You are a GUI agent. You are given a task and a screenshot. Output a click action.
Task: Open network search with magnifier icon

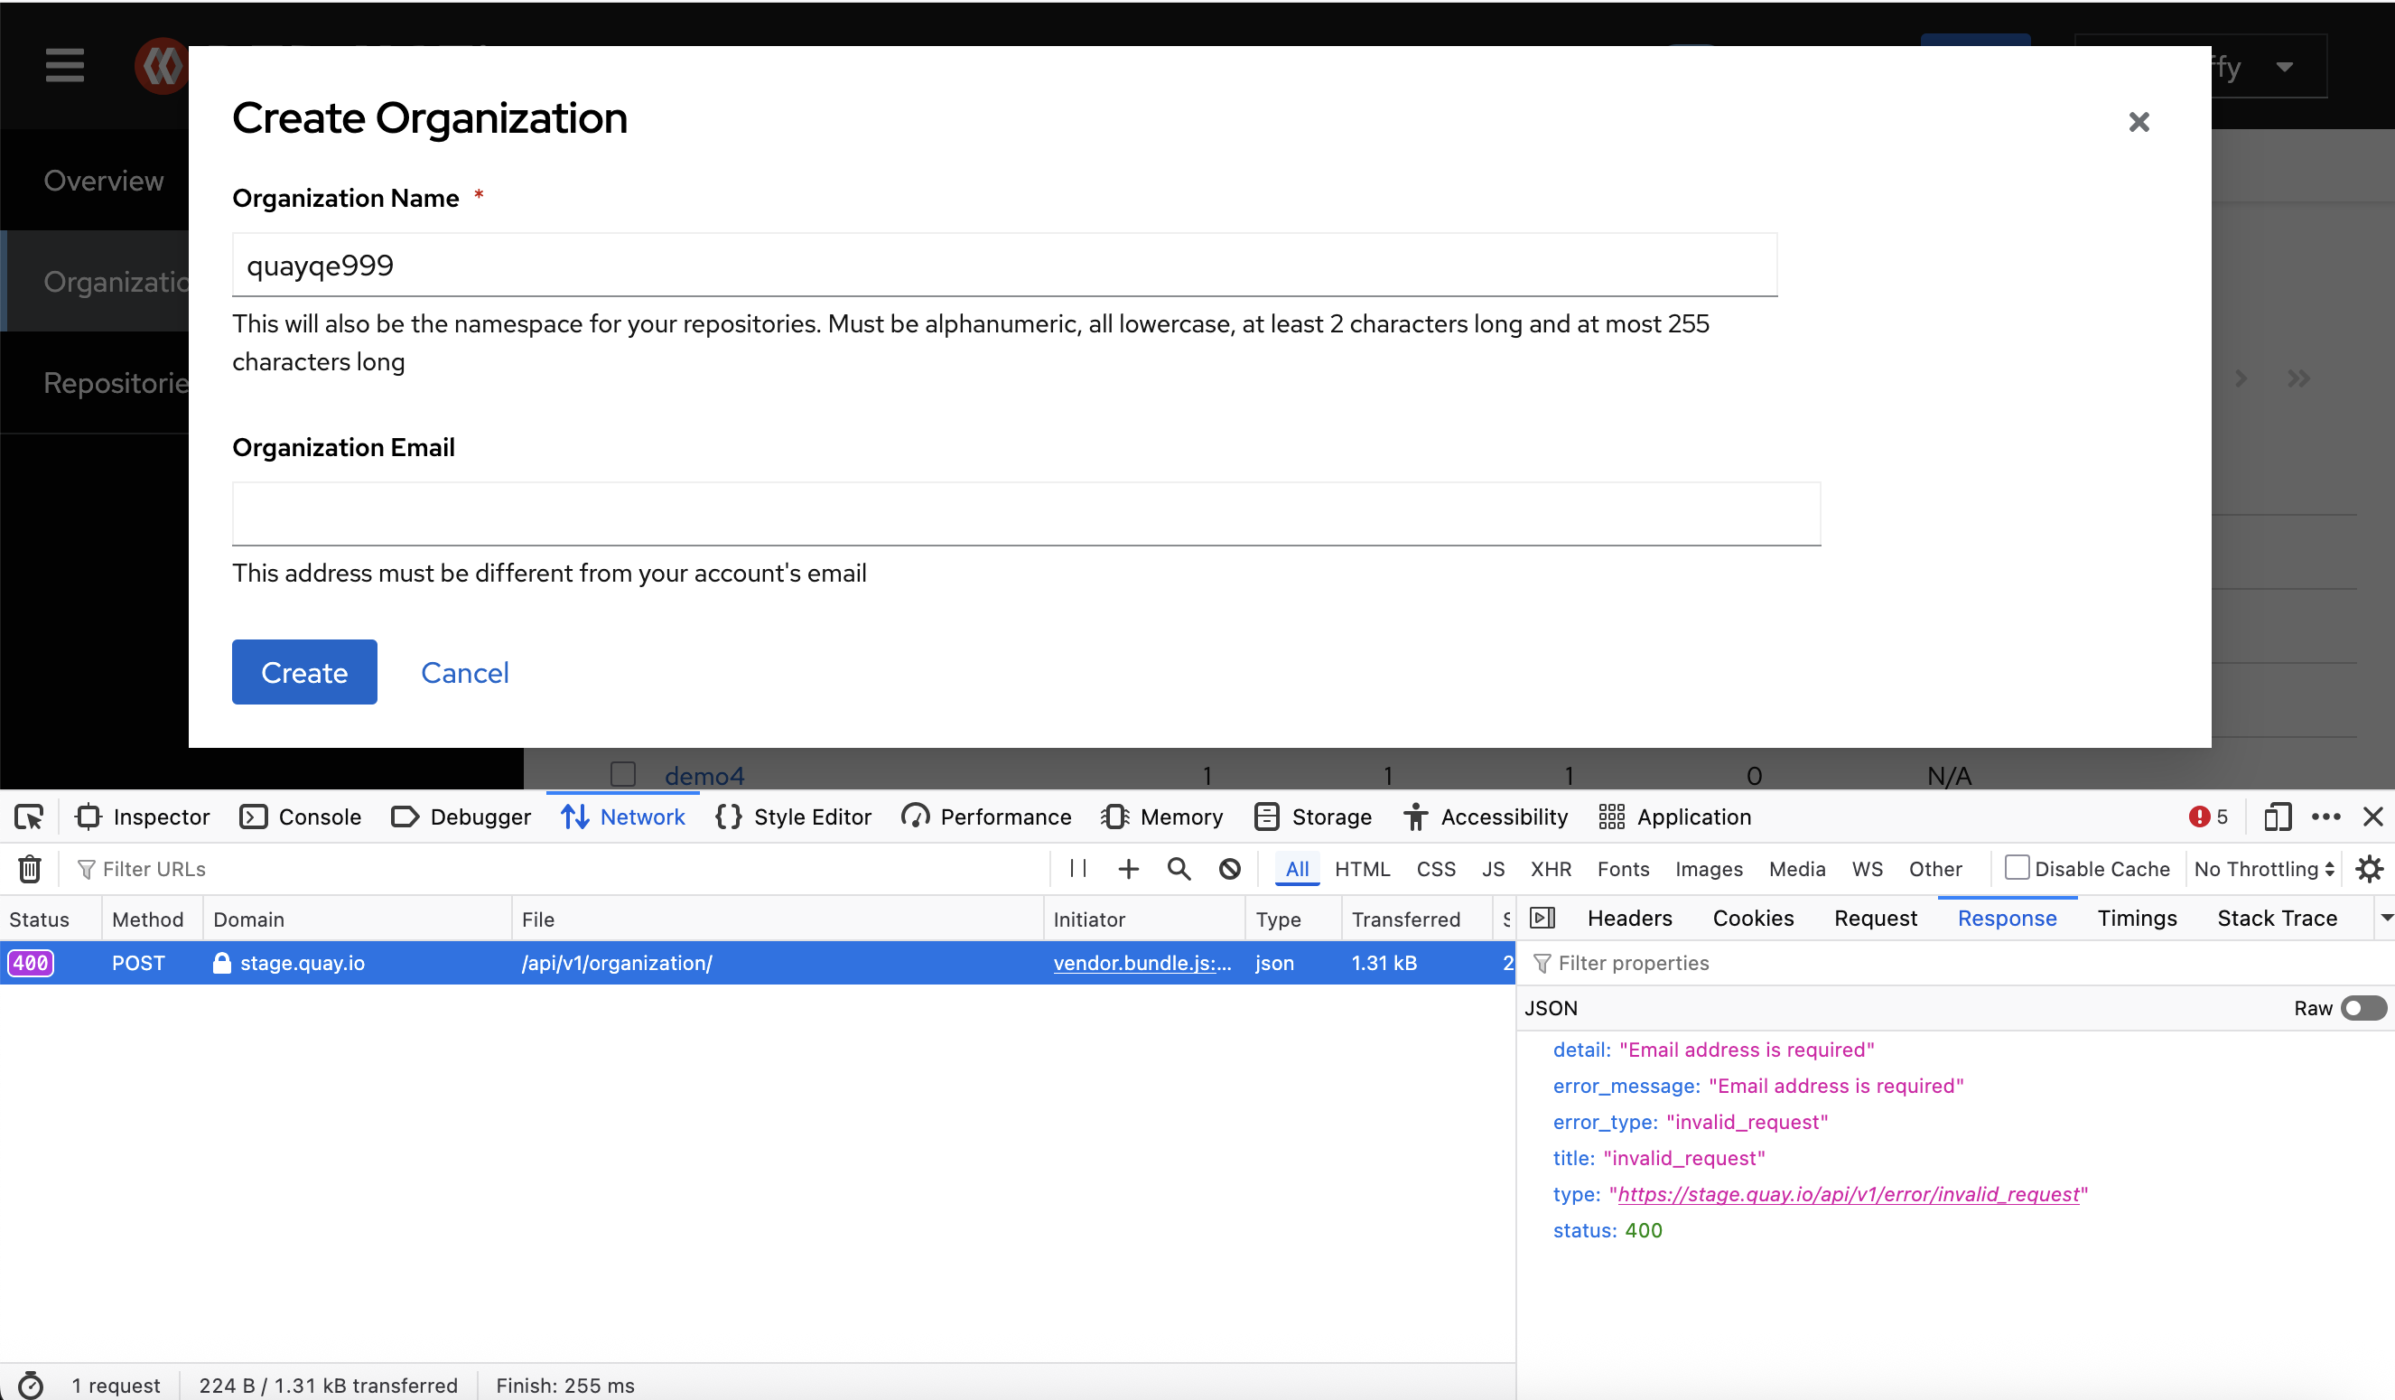click(x=1179, y=869)
